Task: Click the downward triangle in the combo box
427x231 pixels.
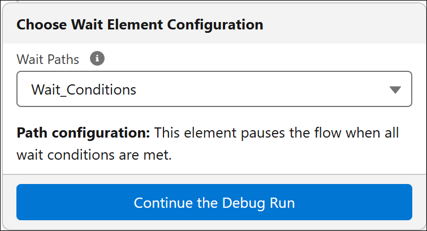Action: [395, 89]
